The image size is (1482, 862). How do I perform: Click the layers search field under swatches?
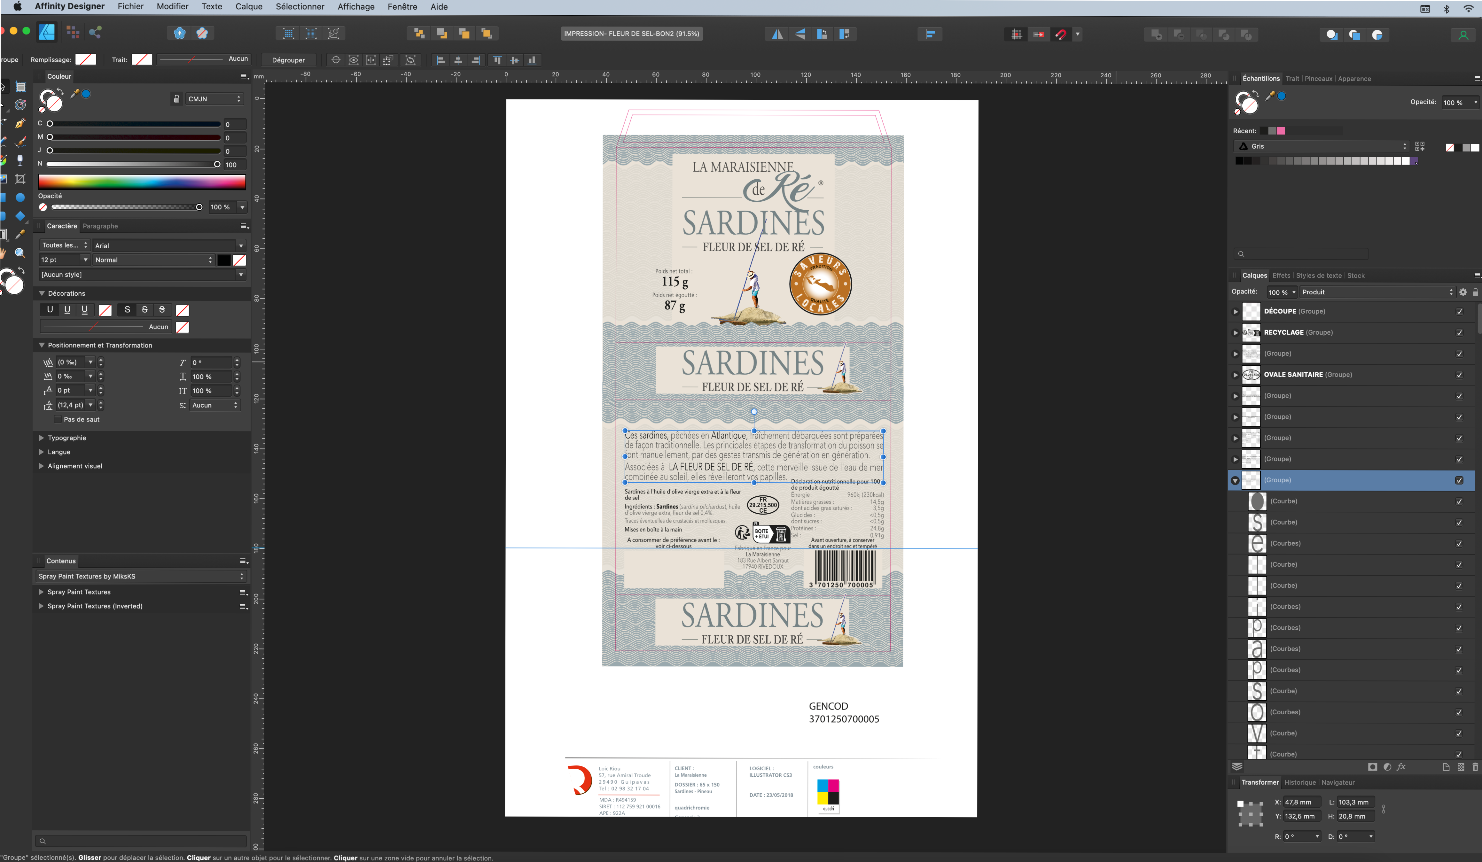tap(1300, 254)
